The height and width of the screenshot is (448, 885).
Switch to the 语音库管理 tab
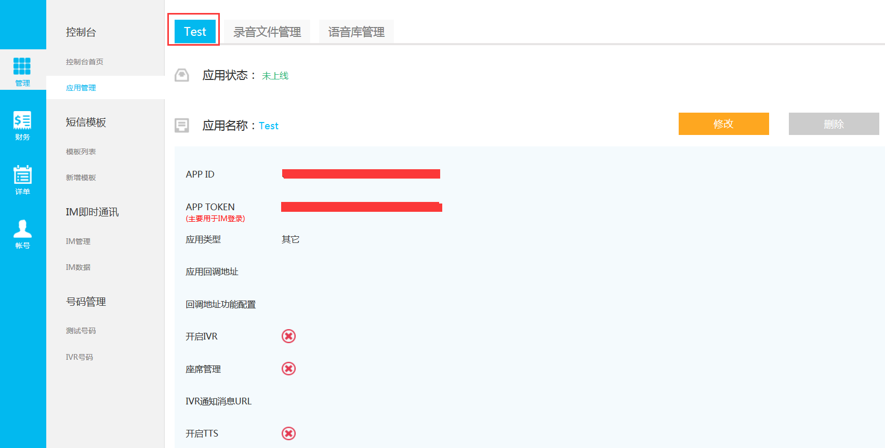coord(356,32)
